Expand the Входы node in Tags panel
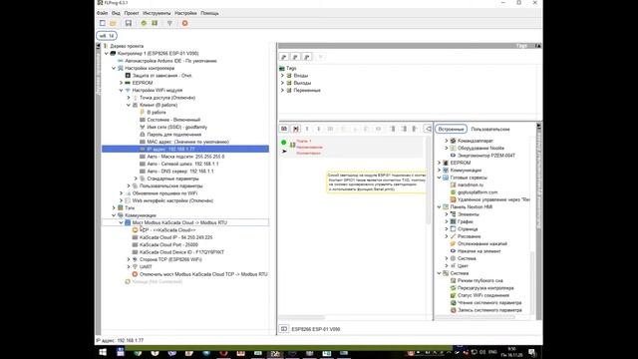The width and height of the screenshot is (638, 359). (282, 76)
